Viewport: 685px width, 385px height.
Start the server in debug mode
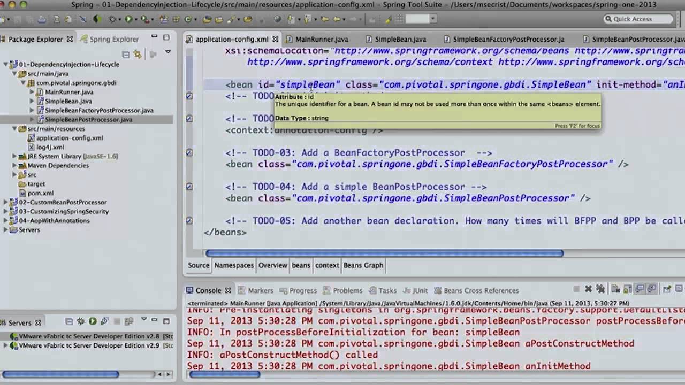click(x=81, y=321)
